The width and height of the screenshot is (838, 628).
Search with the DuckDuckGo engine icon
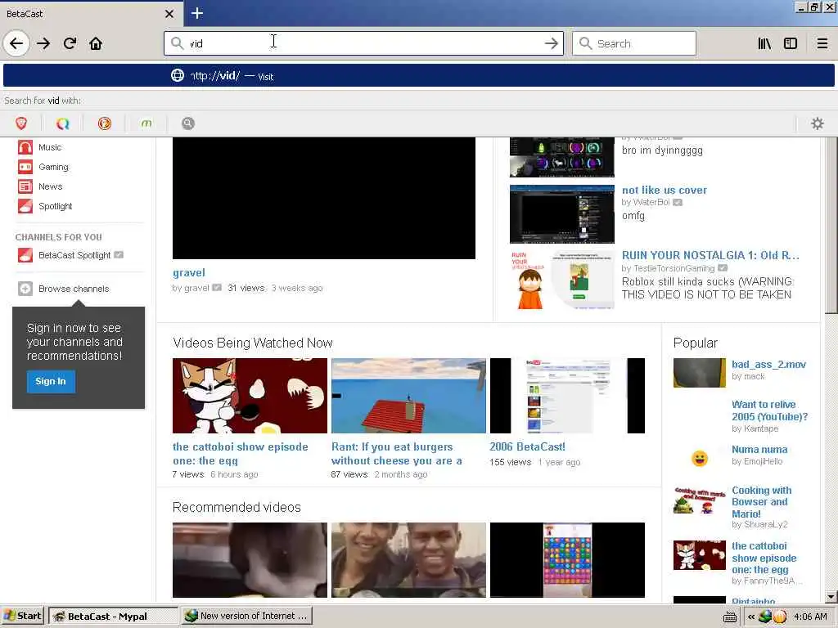[104, 123]
